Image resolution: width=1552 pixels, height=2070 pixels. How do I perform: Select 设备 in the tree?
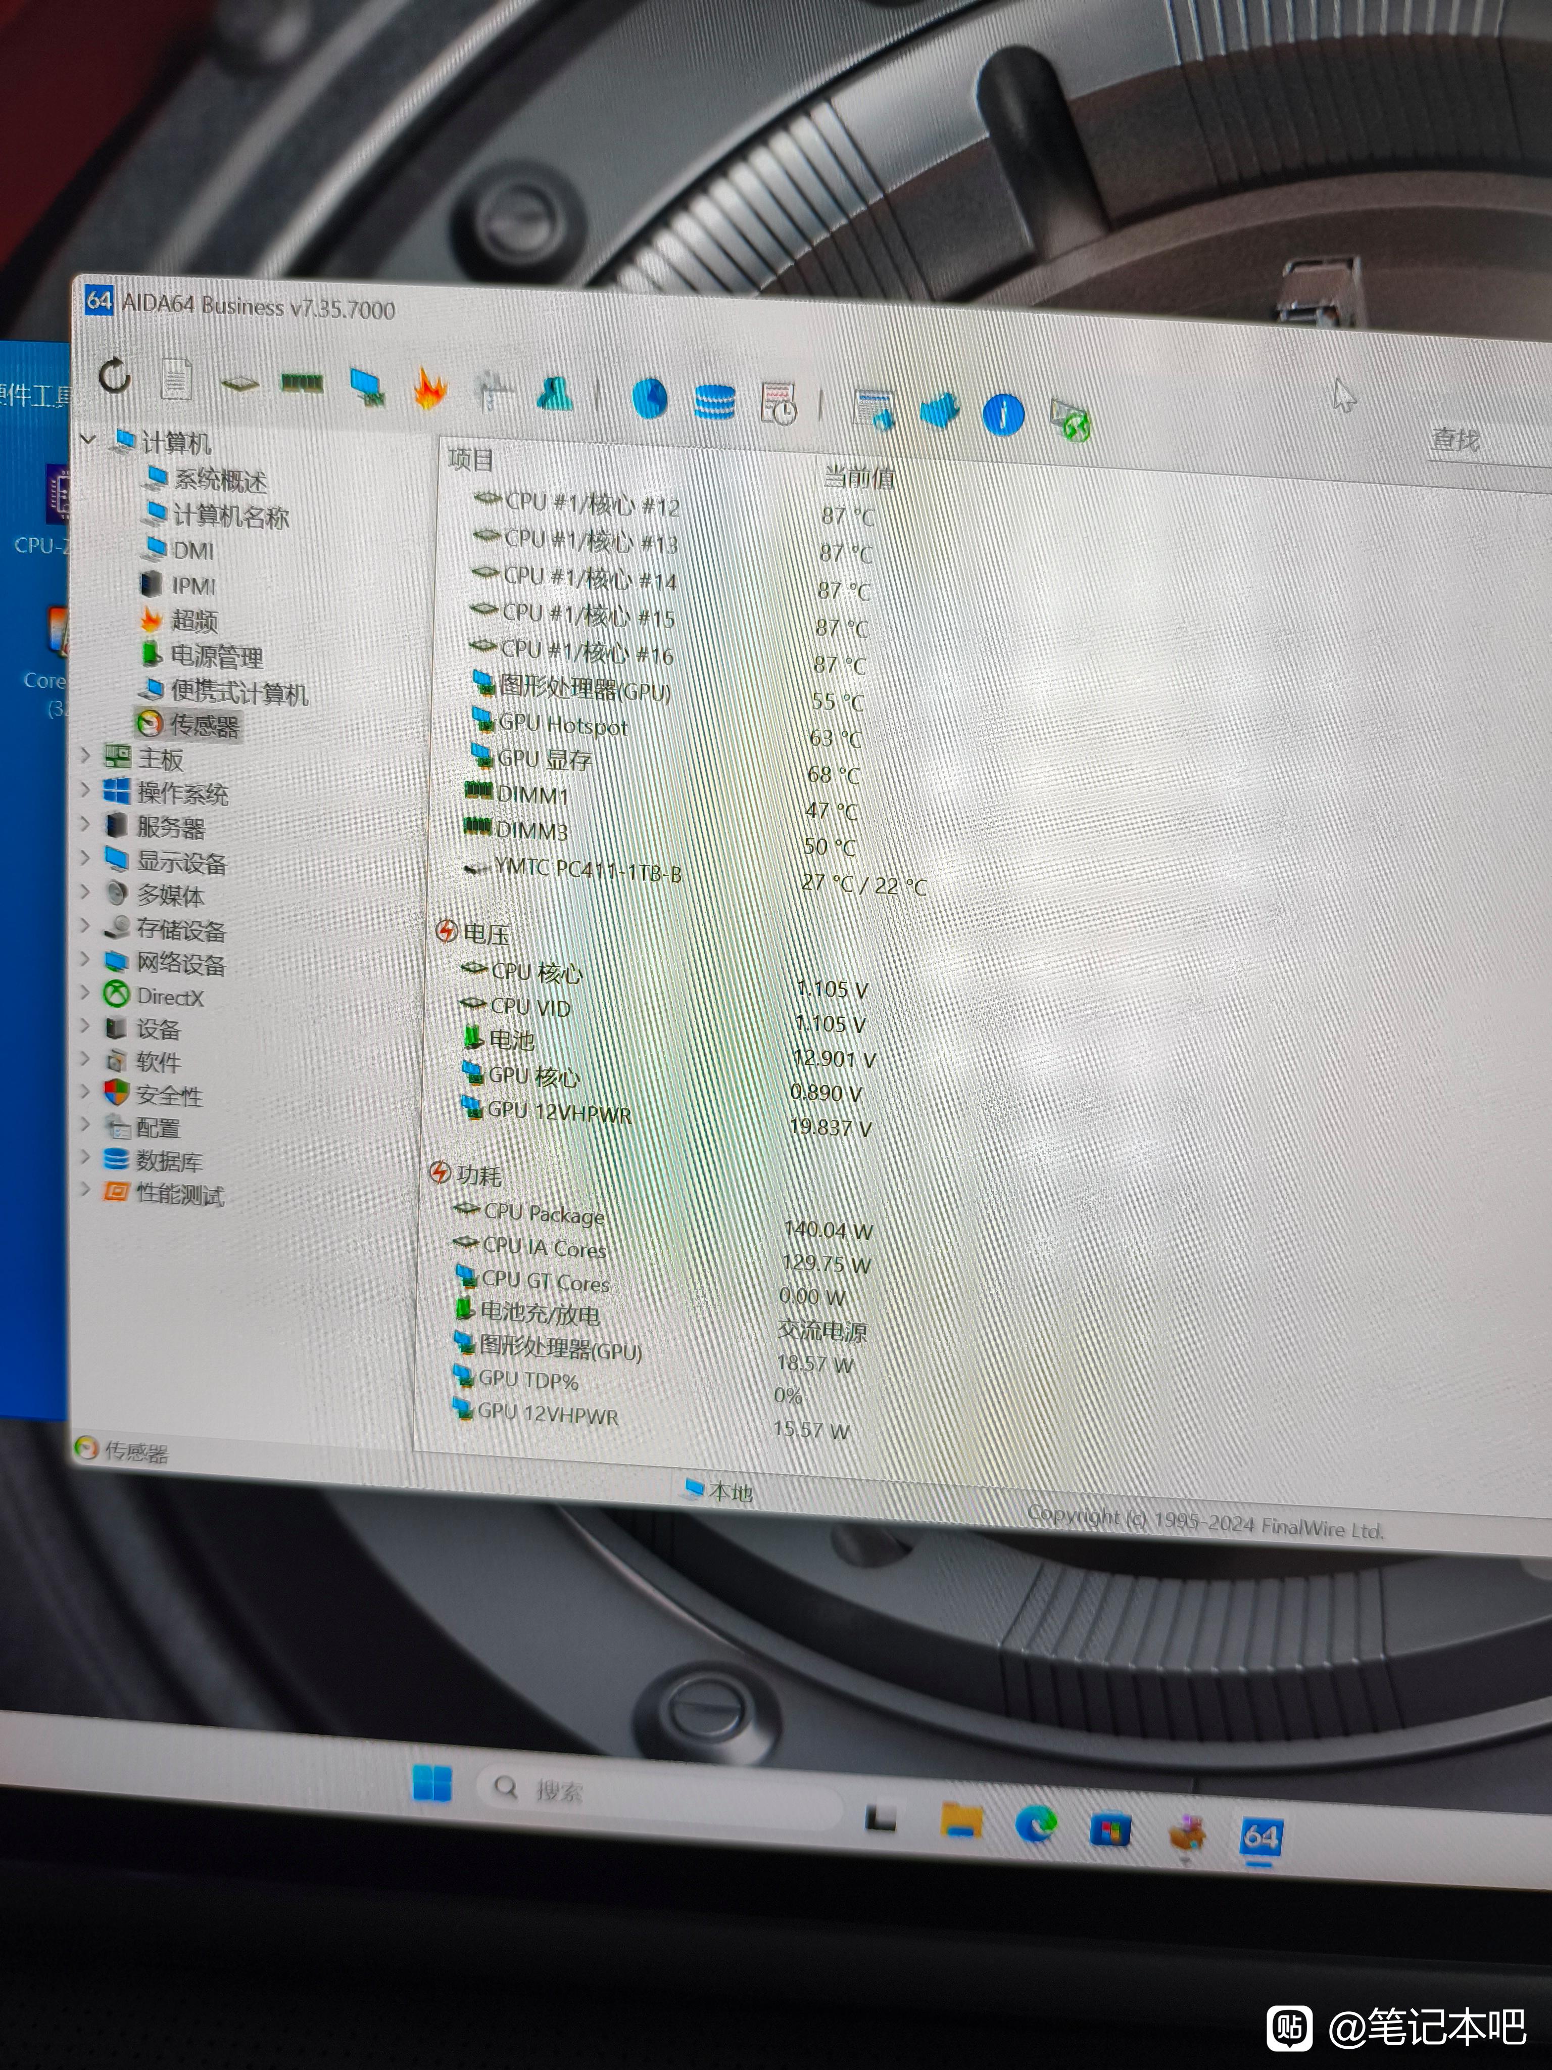tap(142, 1029)
